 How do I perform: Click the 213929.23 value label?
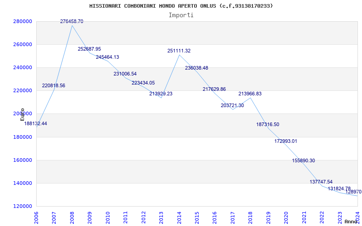coord(161,94)
